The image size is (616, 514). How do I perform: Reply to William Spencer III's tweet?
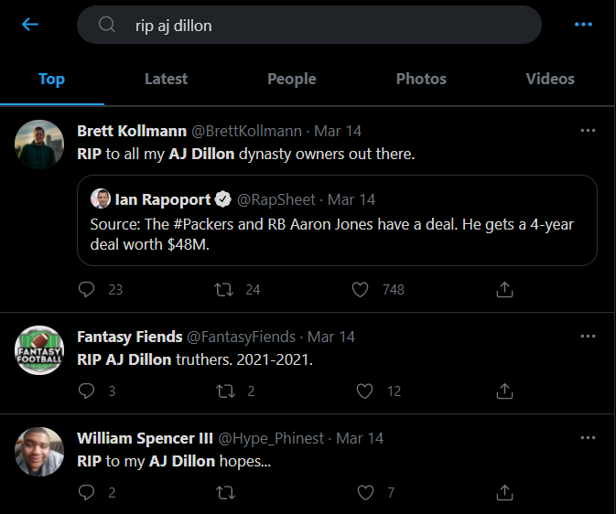click(x=88, y=492)
